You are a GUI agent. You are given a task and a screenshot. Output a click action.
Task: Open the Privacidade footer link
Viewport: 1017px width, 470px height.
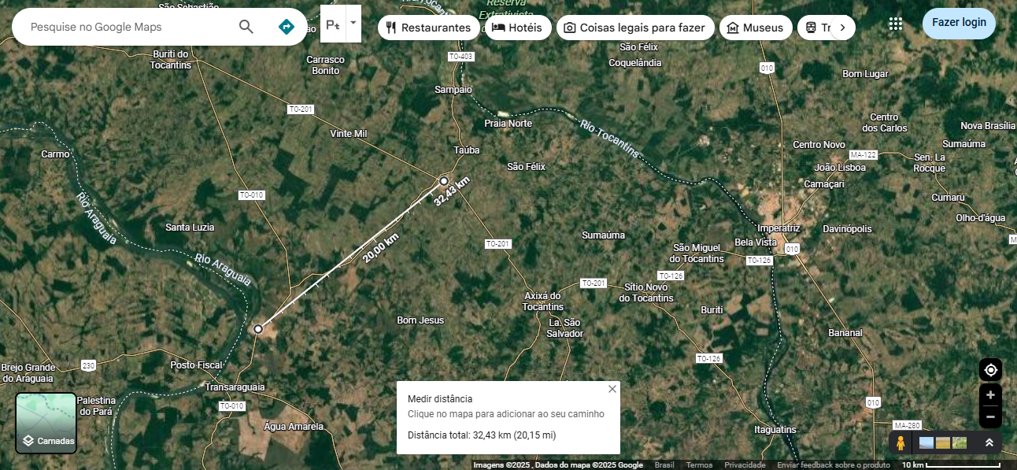[745, 464]
